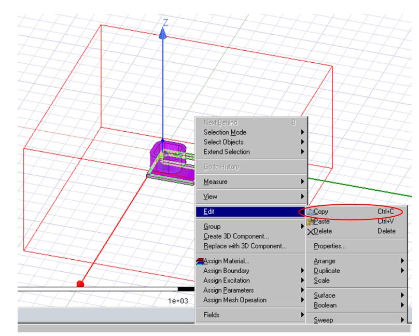This screenshot has width=419, height=336.
Task: Expand arrow beside Selection Mode
Action: click(x=302, y=132)
